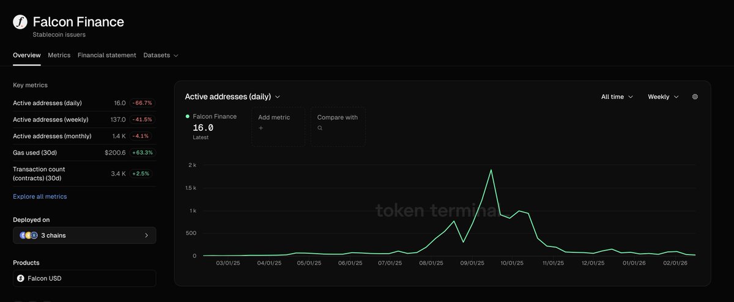
Task: Click the Compare with box
Action: (338, 127)
